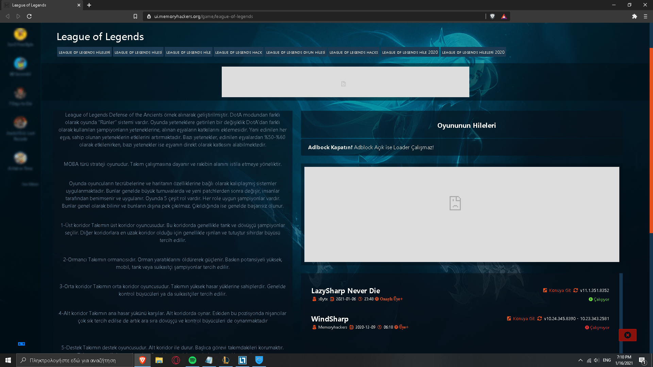The image size is (653, 367).
Task: Click the ENG language indicator
Action: 607,360
